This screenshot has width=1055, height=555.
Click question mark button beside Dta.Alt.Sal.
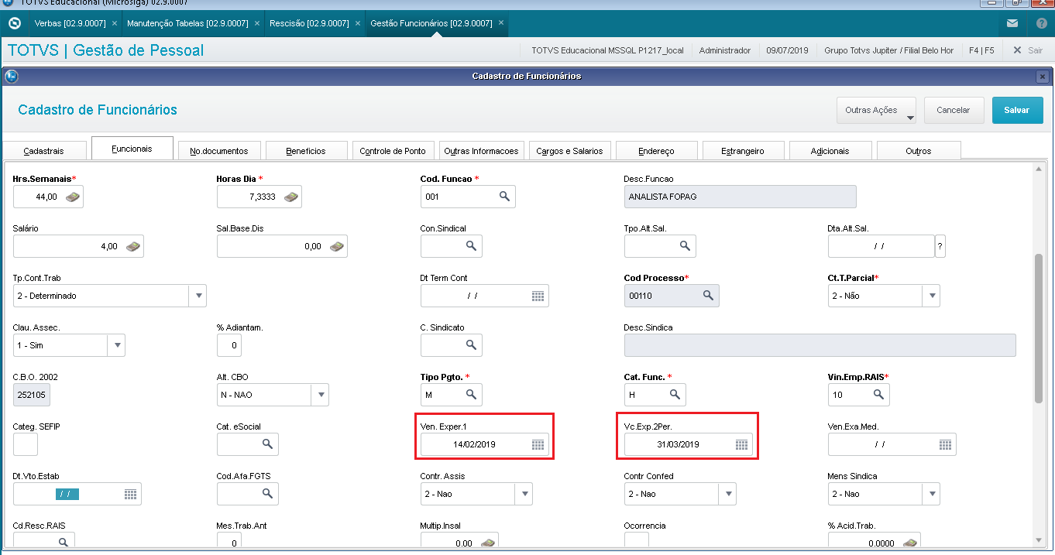940,246
